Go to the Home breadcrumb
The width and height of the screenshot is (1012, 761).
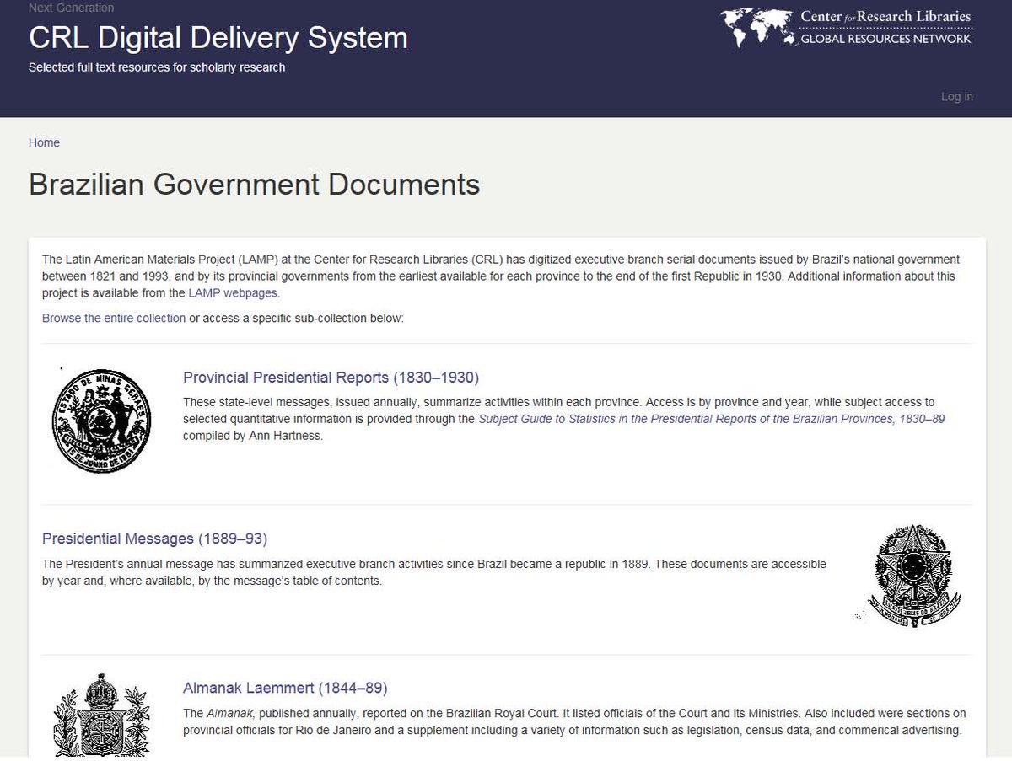click(x=44, y=143)
